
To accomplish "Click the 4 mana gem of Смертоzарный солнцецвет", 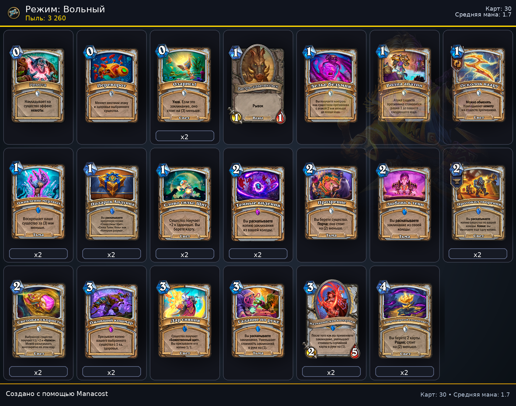I will pyautogui.click(x=383, y=287).
